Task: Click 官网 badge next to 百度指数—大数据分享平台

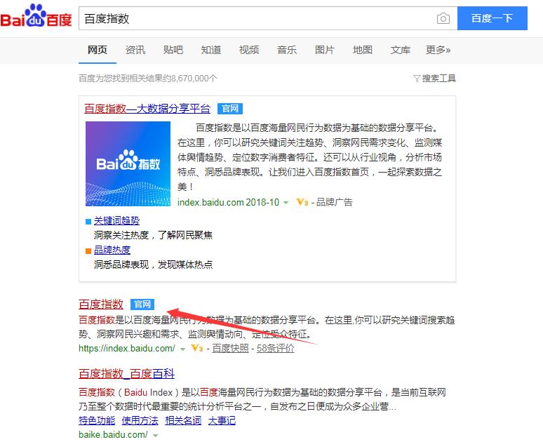Action: tap(230, 109)
